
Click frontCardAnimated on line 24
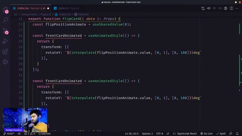64,36
